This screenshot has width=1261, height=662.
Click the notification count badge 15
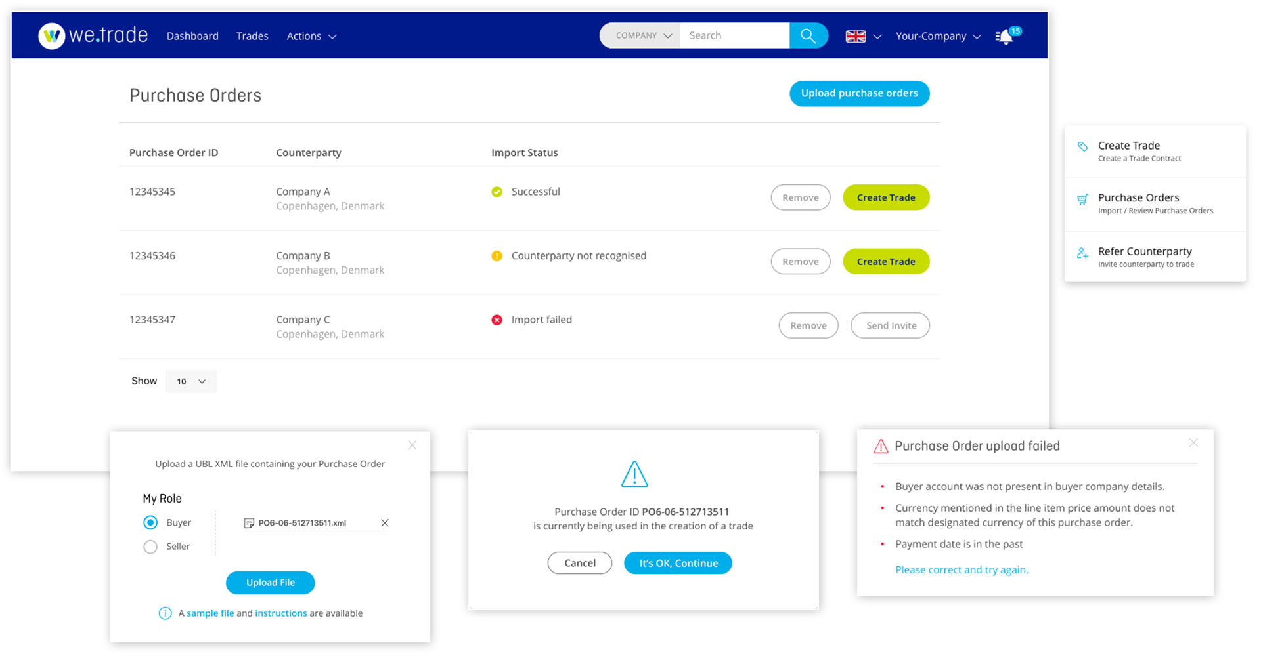pyautogui.click(x=1015, y=31)
